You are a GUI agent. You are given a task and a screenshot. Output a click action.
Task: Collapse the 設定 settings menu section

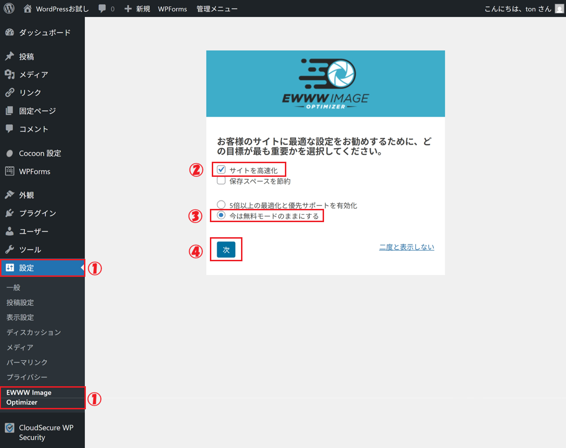[x=26, y=268]
